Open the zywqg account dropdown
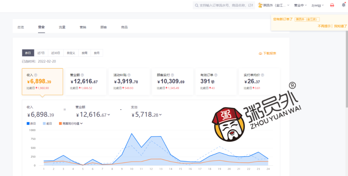348x176 pixels. (x=318, y=5)
